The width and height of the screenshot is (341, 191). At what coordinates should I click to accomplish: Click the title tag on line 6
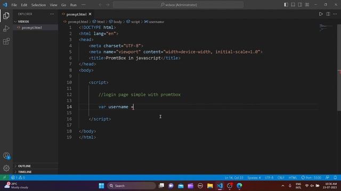coord(134,58)
